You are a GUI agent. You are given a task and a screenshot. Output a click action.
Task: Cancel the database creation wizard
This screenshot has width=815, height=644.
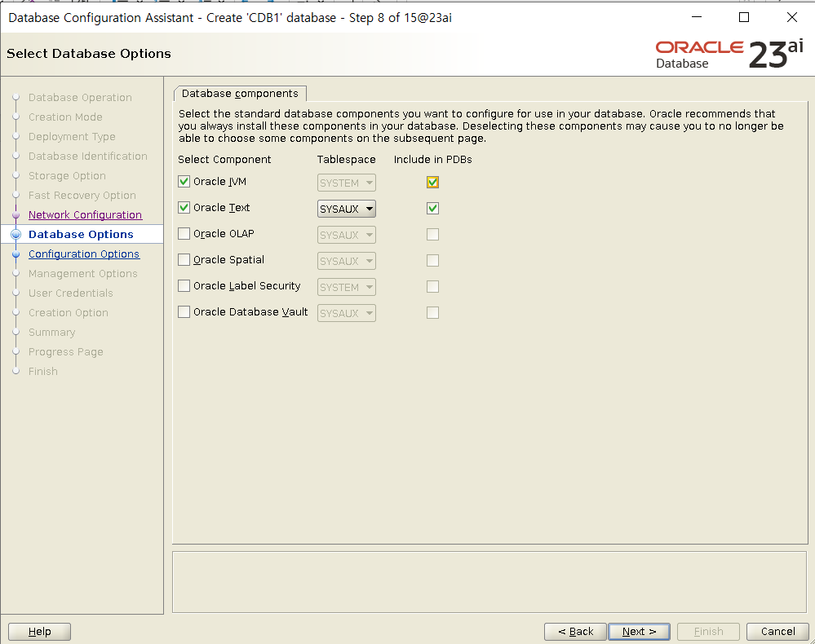(x=777, y=632)
